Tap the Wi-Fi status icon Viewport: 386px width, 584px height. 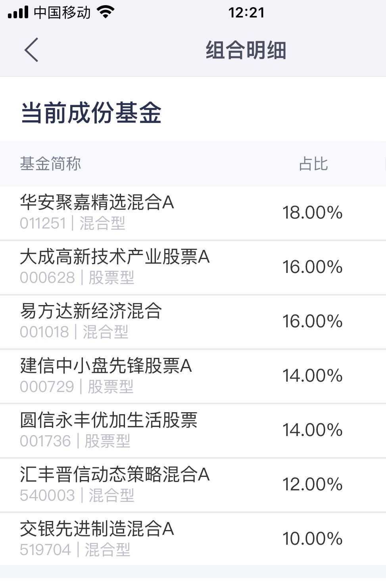pos(105,13)
